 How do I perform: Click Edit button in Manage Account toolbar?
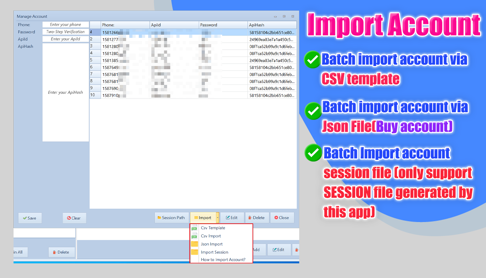(x=232, y=218)
